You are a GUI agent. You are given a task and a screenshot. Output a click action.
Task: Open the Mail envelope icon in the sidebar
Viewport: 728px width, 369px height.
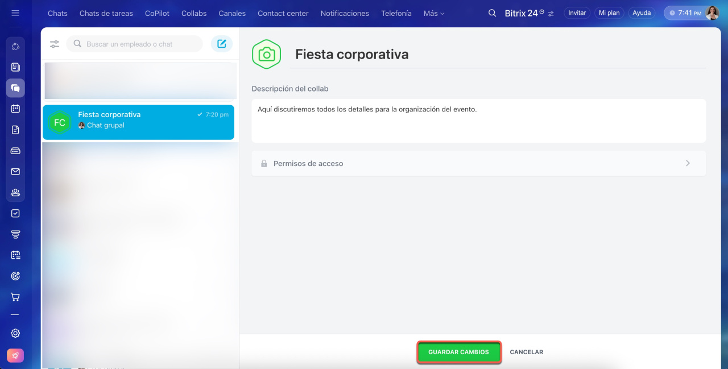point(15,172)
